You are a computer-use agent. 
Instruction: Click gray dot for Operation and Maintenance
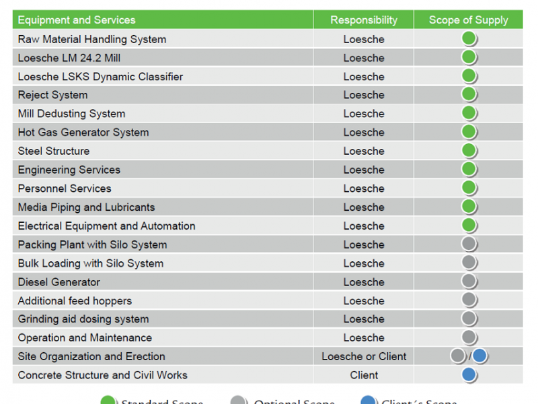(x=469, y=337)
